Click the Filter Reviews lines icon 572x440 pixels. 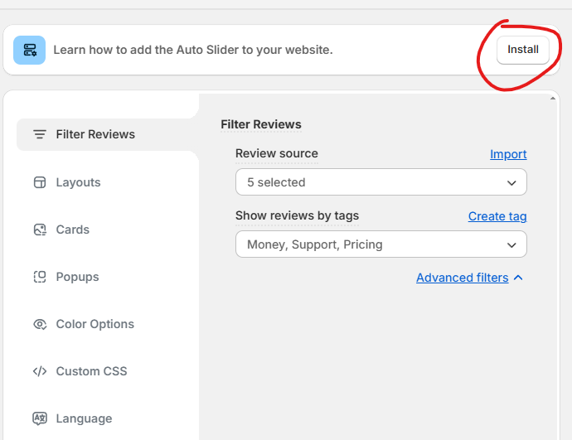(x=39, y=134)
